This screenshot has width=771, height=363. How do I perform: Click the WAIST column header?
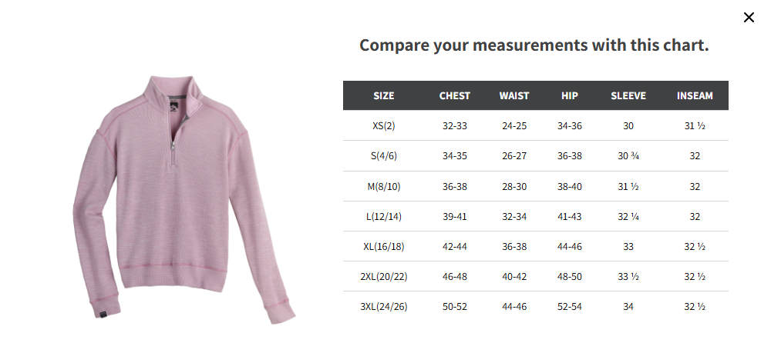point(514,95)
